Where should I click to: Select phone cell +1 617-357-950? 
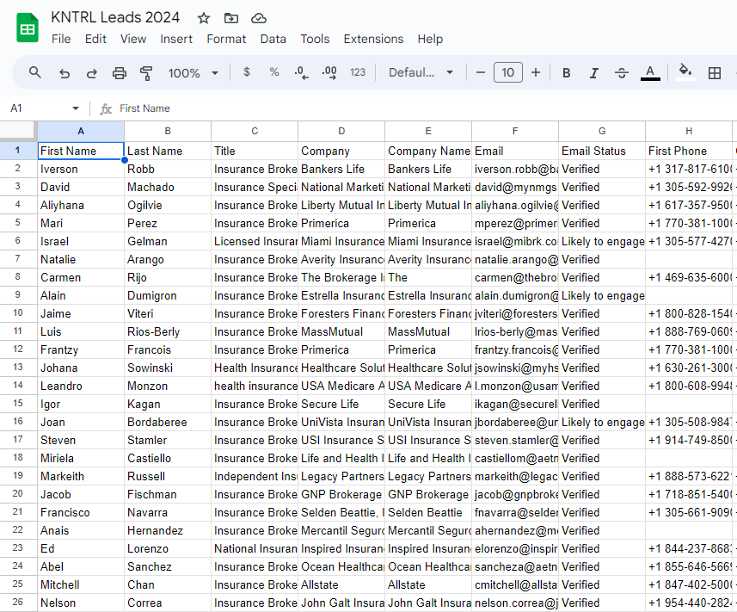point(689,205)
